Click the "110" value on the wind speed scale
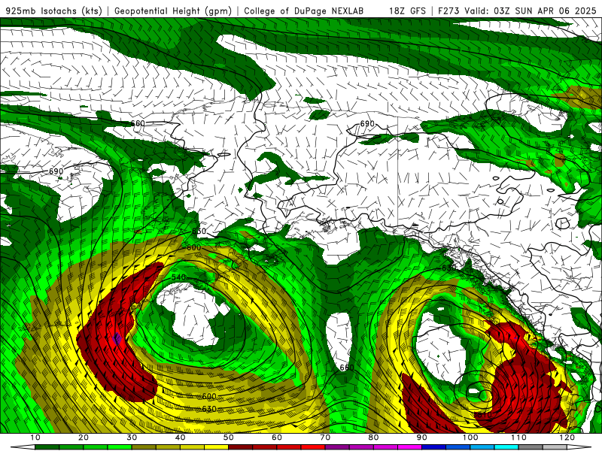Viewport: 602px width, 451px height. tap(518, 437)
